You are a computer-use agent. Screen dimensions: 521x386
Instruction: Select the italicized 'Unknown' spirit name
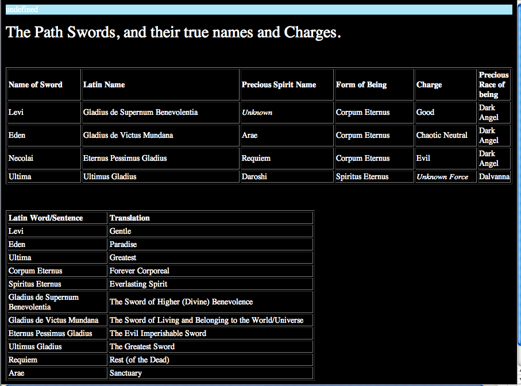click(257, 112)
